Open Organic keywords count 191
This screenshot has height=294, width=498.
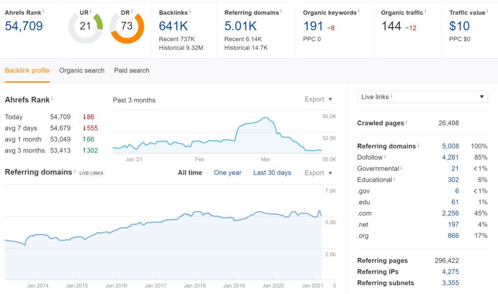[x=313, y=26]
